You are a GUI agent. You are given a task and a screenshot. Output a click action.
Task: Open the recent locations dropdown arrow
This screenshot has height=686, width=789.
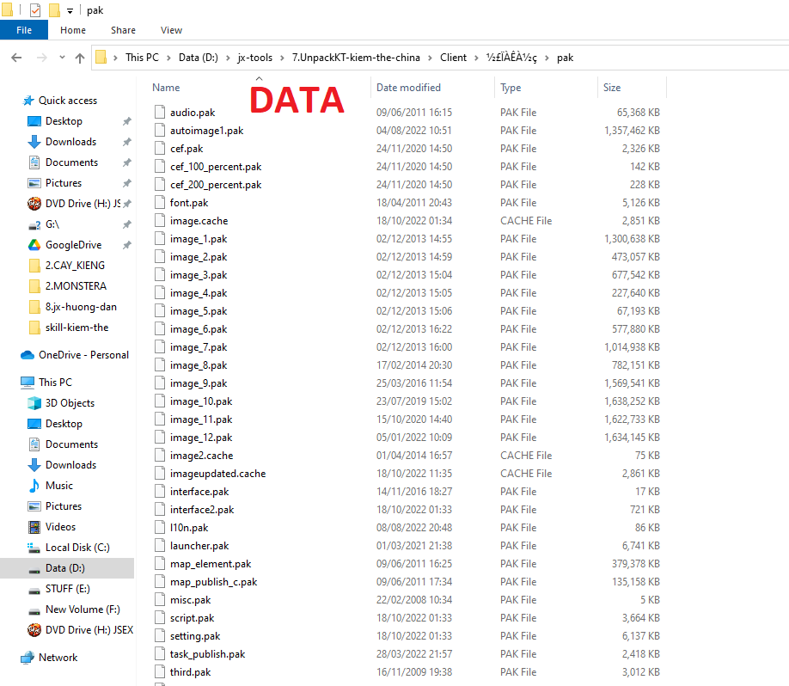[60, 57]
